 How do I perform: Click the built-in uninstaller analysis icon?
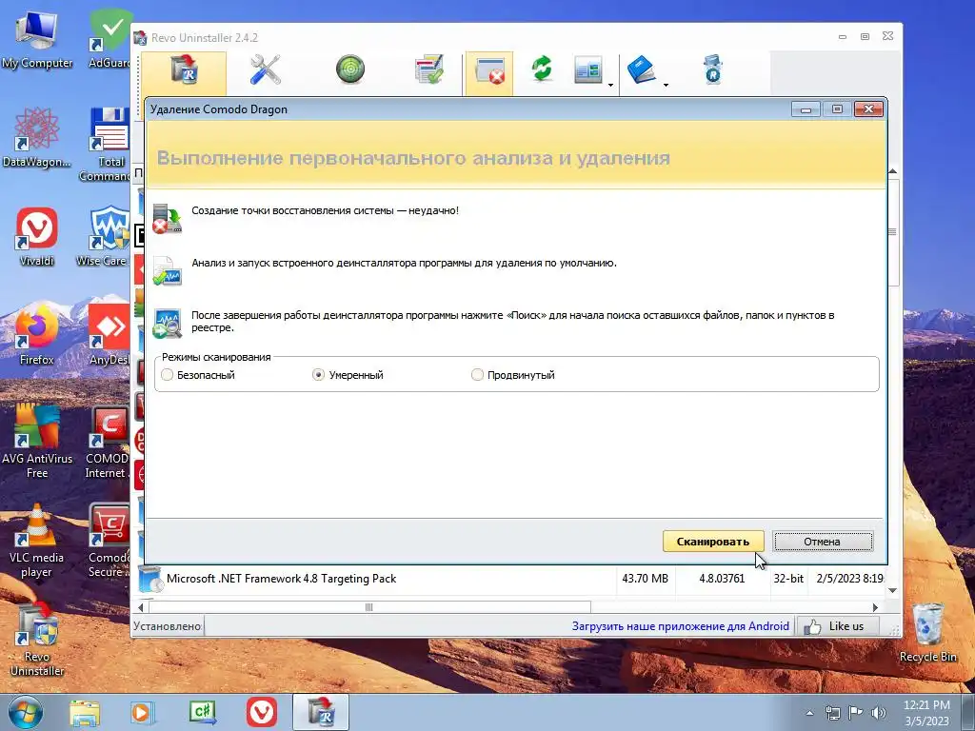[x=168, y=270]
